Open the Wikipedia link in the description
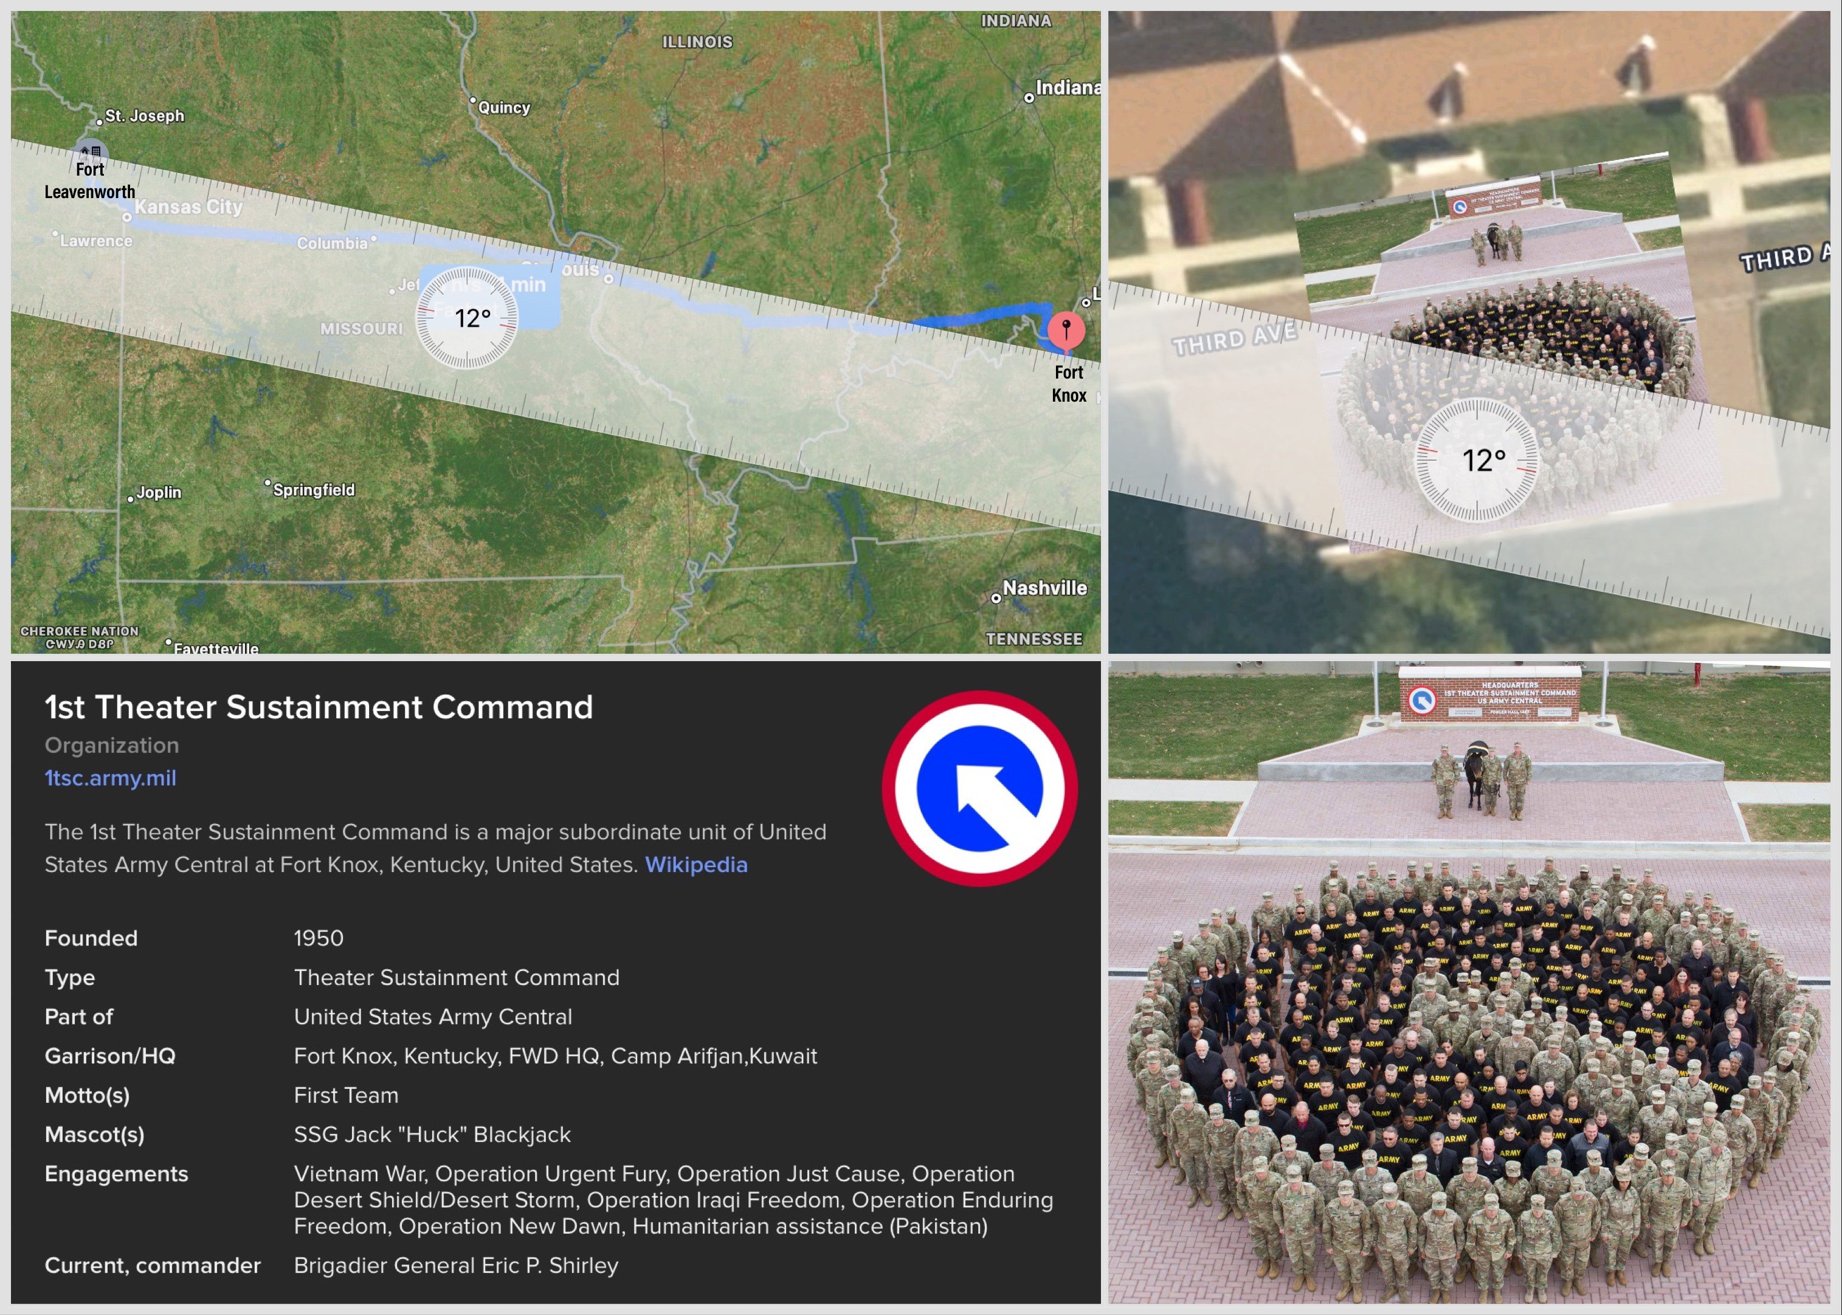Viewport: 1842px width, 1315px height. click(696, 865)
